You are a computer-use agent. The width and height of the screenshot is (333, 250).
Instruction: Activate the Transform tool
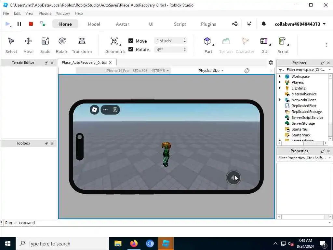(82, 46)
